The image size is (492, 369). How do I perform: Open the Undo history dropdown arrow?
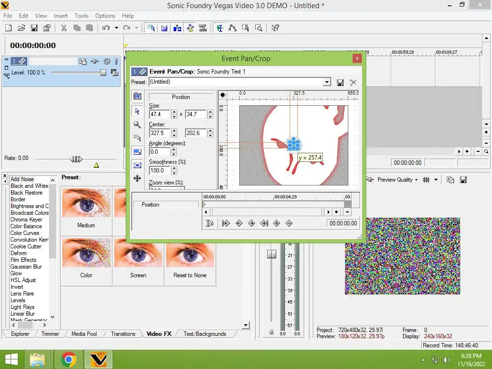pos(116,28)
